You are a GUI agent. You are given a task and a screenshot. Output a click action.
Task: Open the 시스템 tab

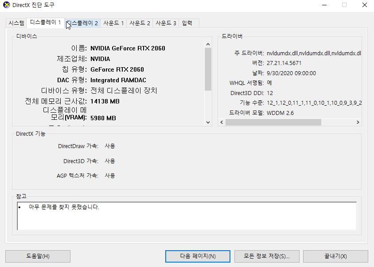16,23
